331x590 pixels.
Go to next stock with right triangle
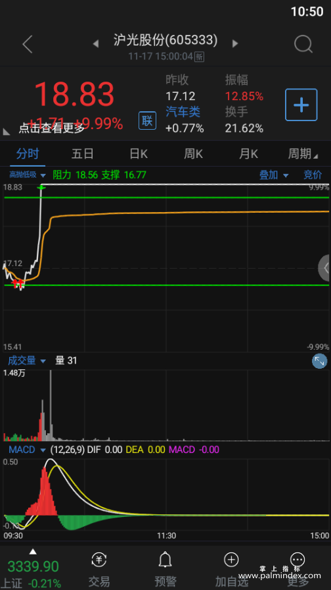(x=235, y=43)
